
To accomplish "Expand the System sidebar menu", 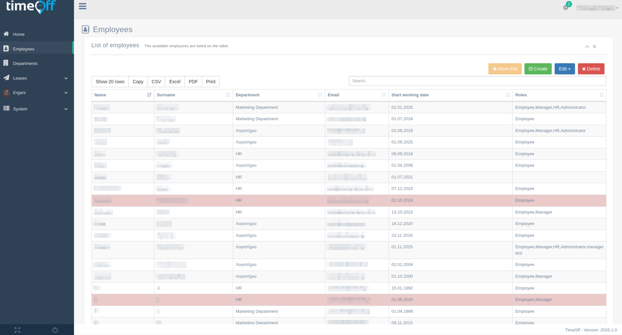I will point(20,109).
